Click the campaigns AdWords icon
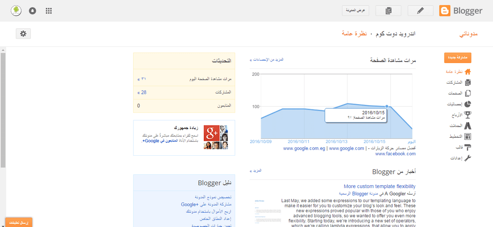Viewport: 493px width, 227px height. pos(468,126)
